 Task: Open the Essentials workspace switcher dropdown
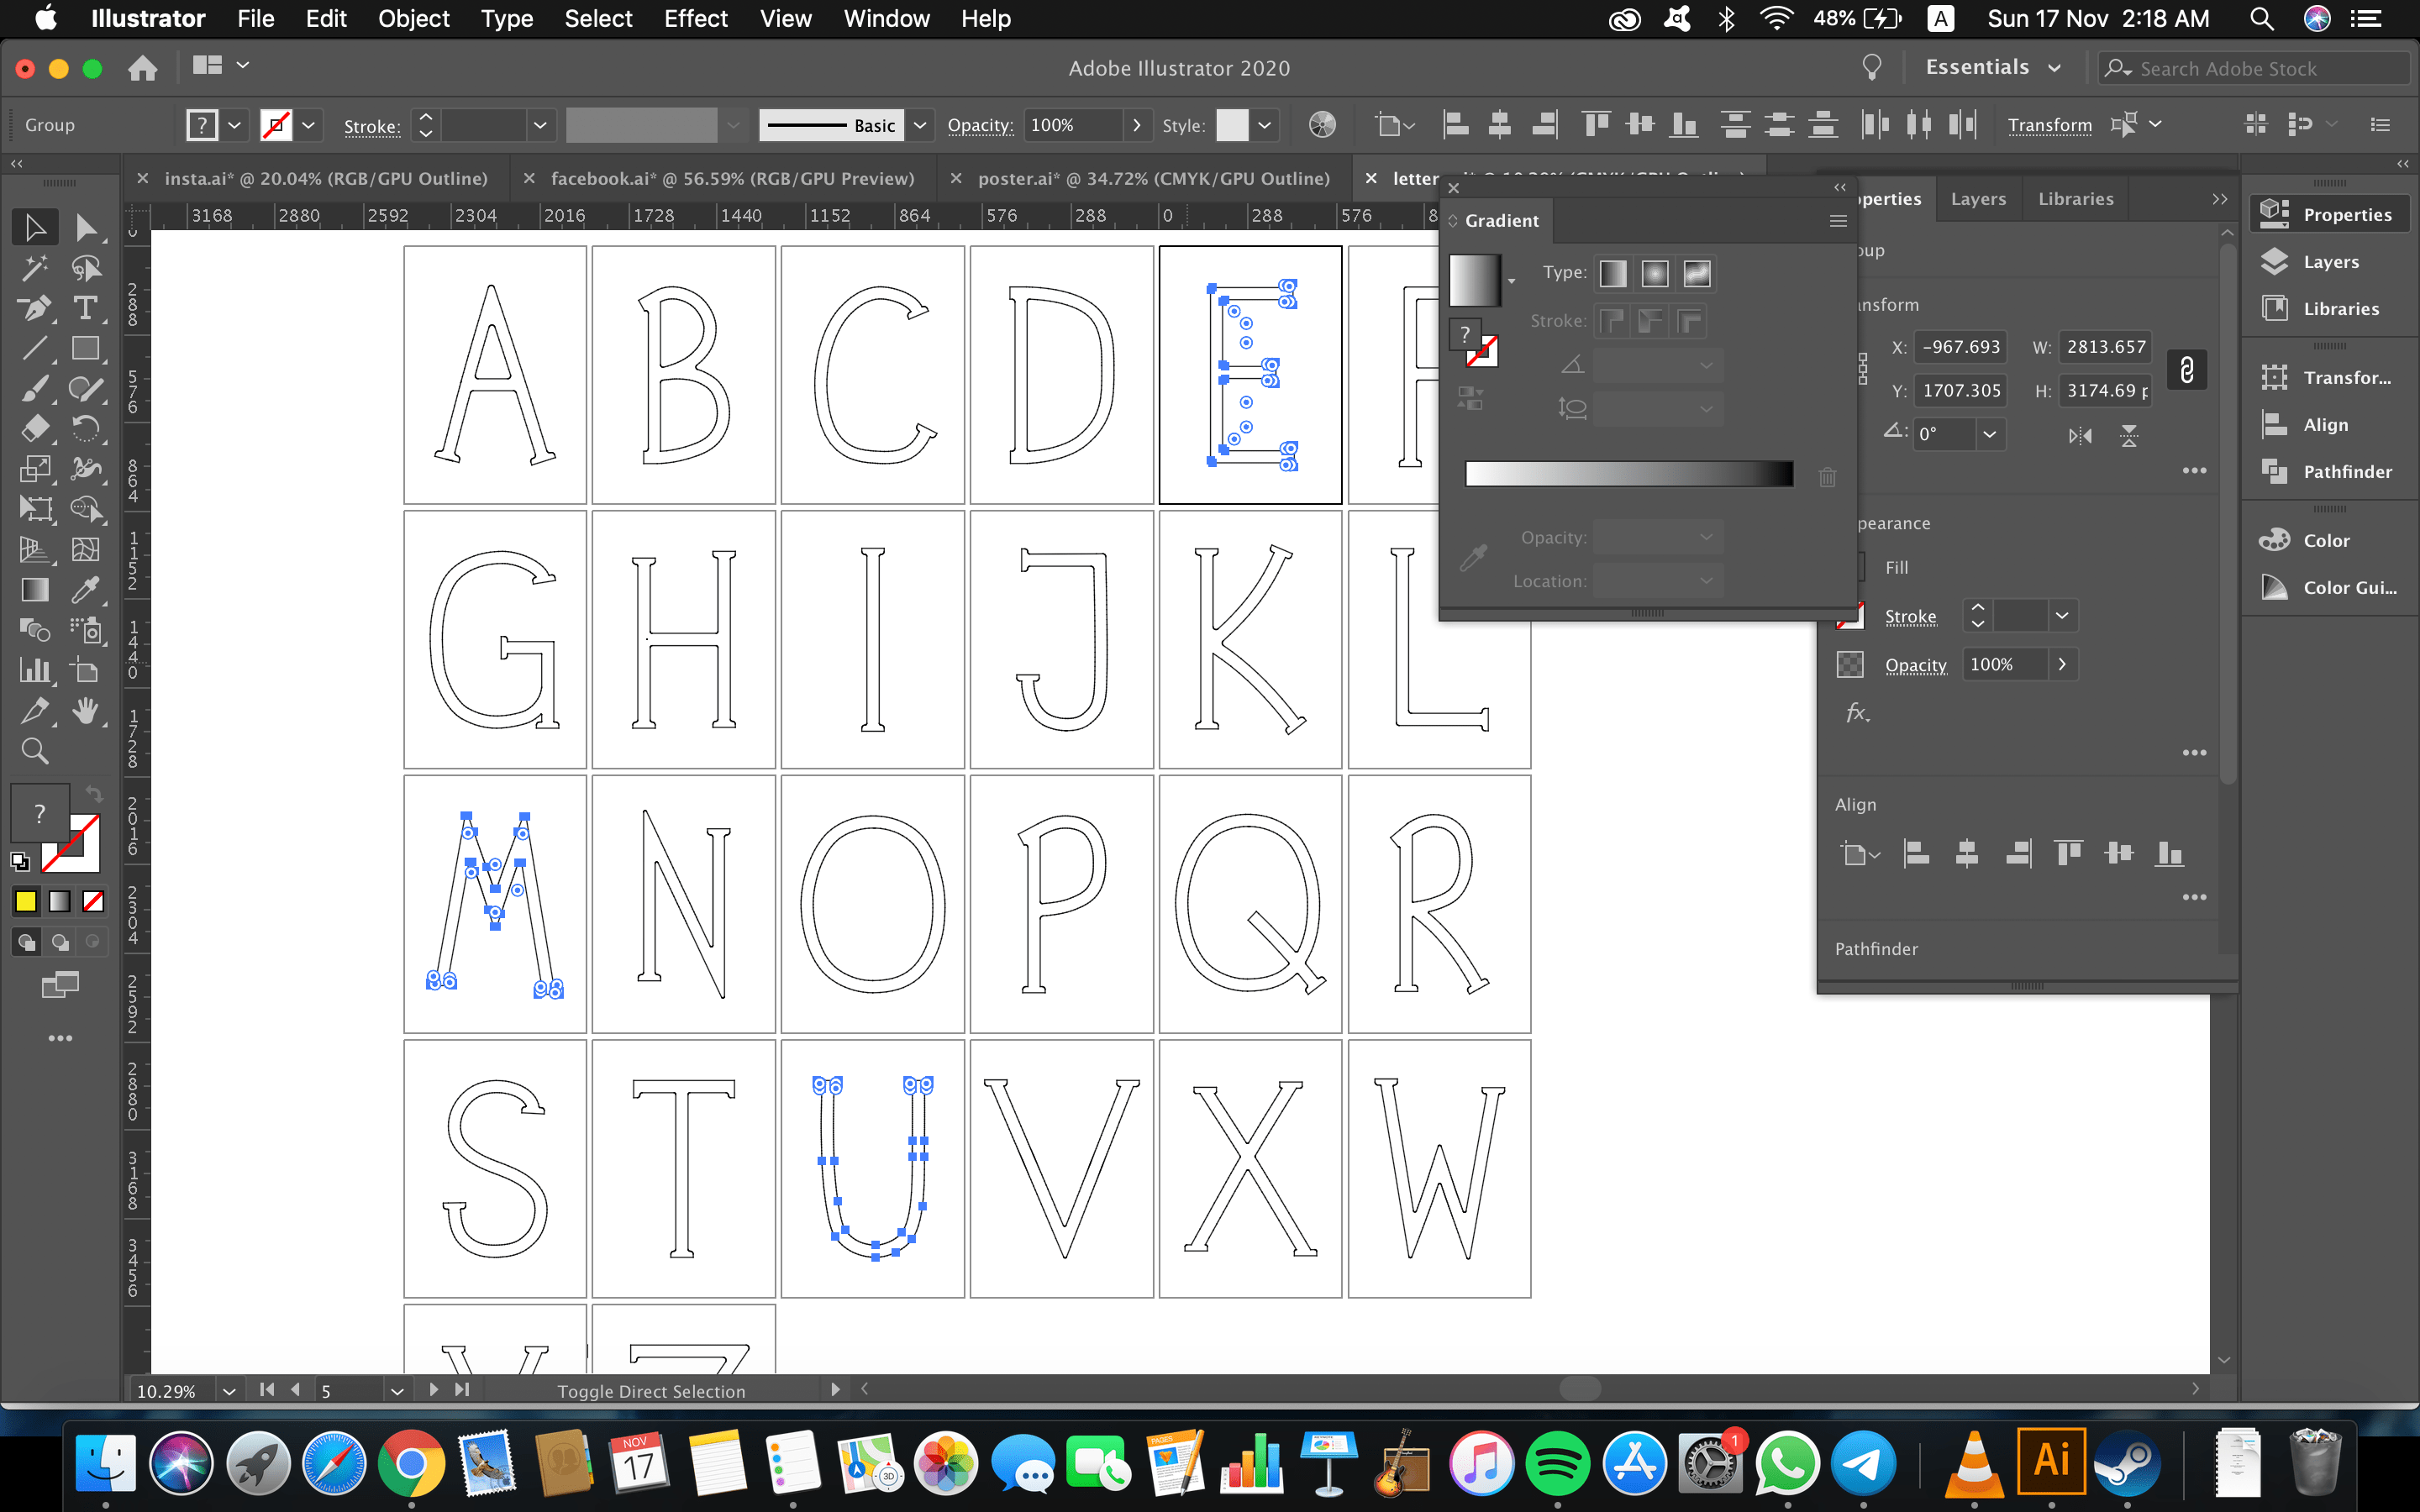click(2054, 67)
